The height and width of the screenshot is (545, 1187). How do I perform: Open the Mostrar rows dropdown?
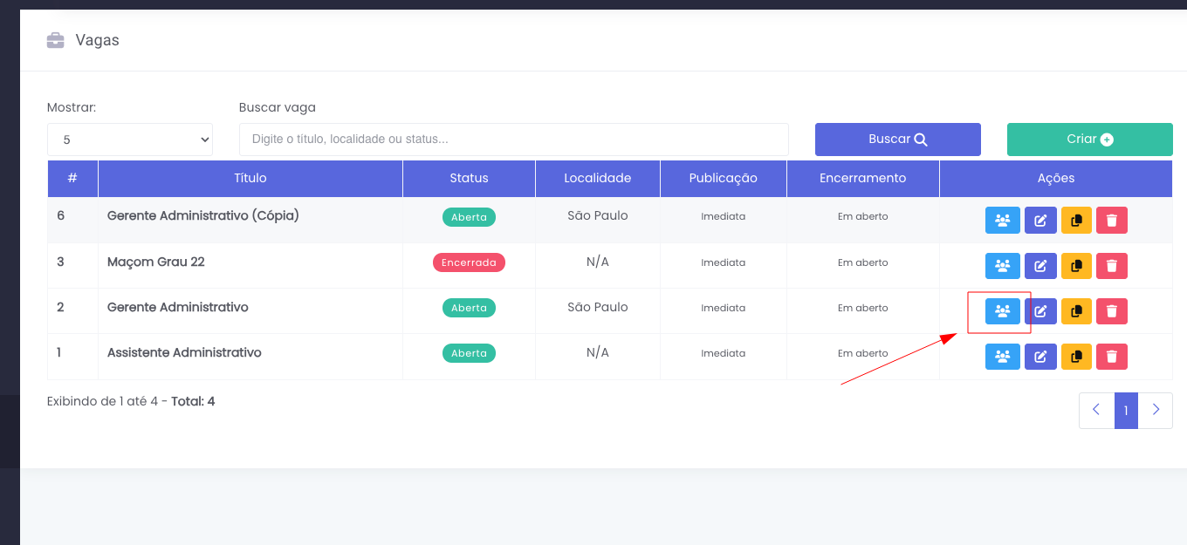[130, 140]
